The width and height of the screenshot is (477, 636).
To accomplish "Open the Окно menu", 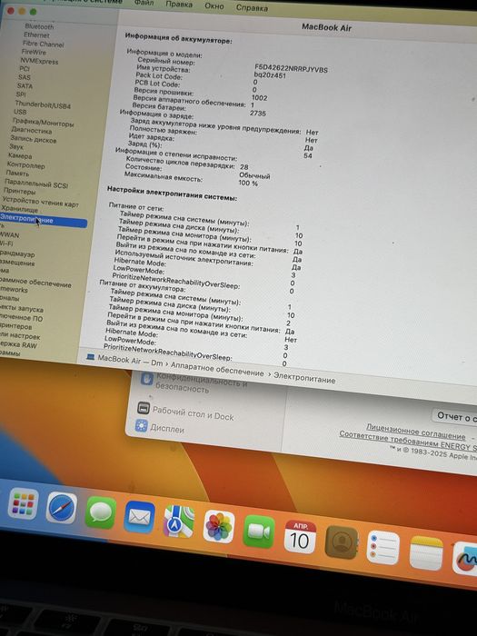I will click(214, 6).
